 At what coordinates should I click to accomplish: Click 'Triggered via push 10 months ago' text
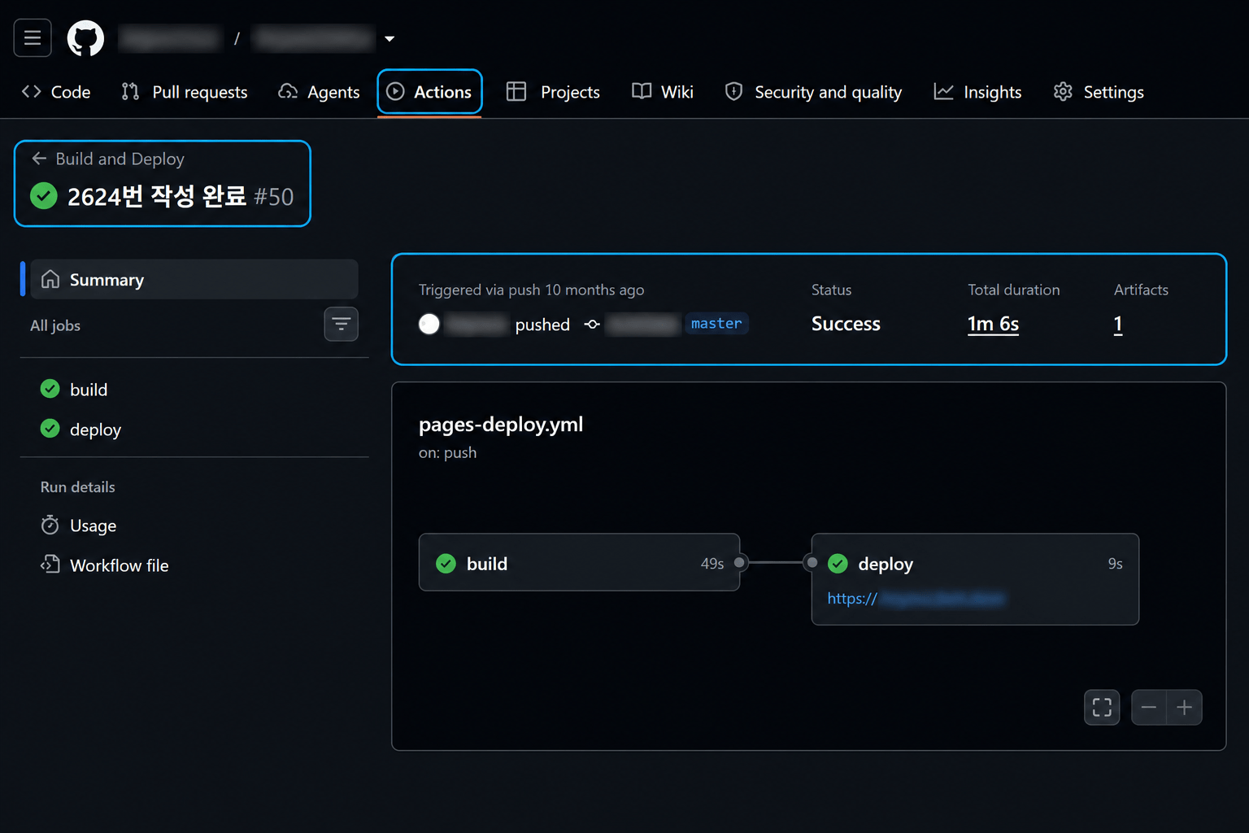coord(531,290)
